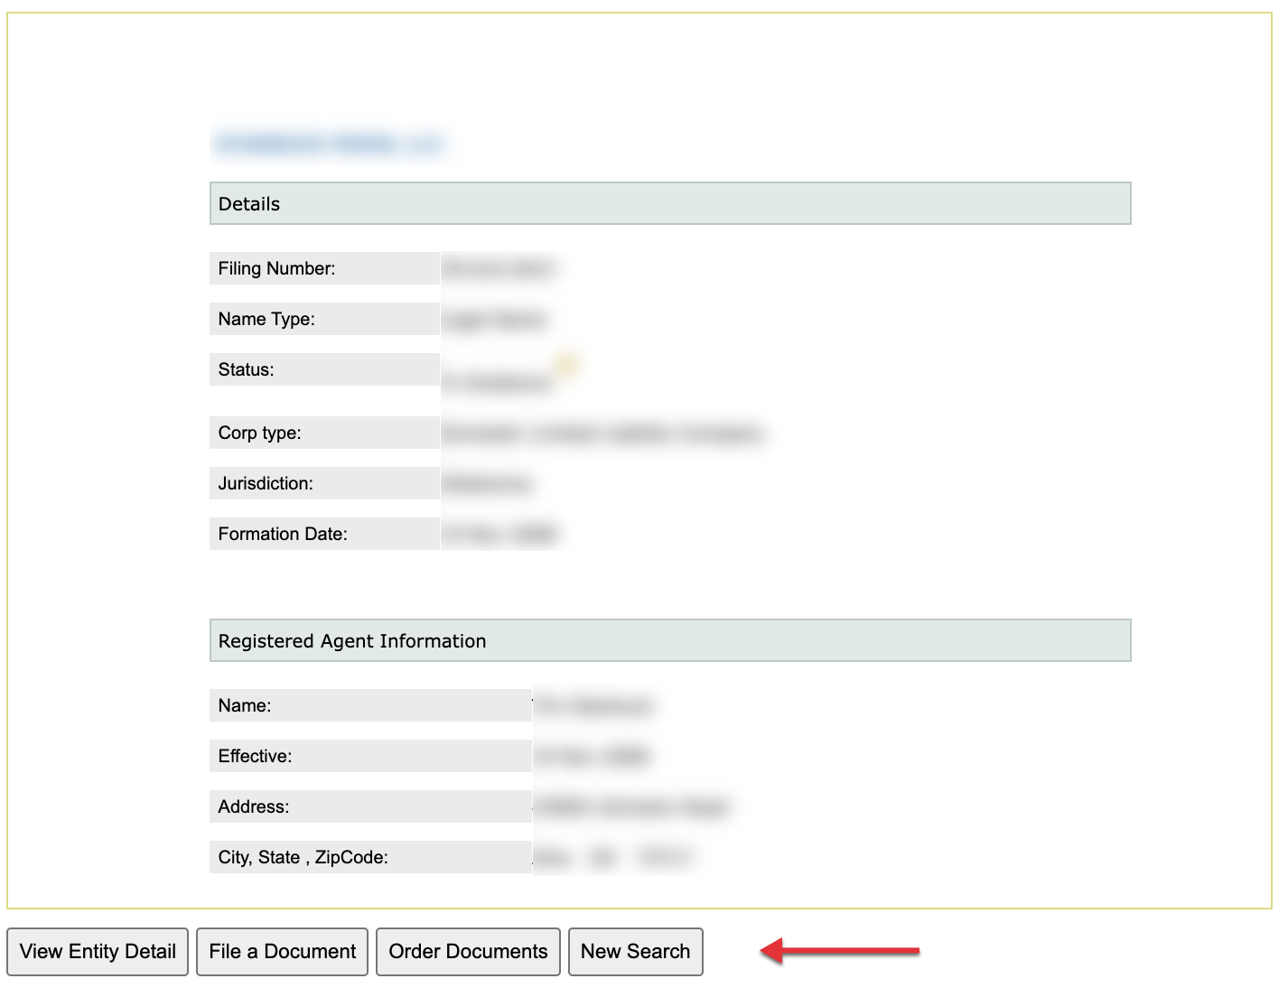Click the City, State, ZipCode label
Viewport: 1288px width, 988px height.
(x=303, y=857)
